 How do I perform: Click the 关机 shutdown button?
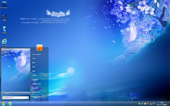(x=35, y=98)
